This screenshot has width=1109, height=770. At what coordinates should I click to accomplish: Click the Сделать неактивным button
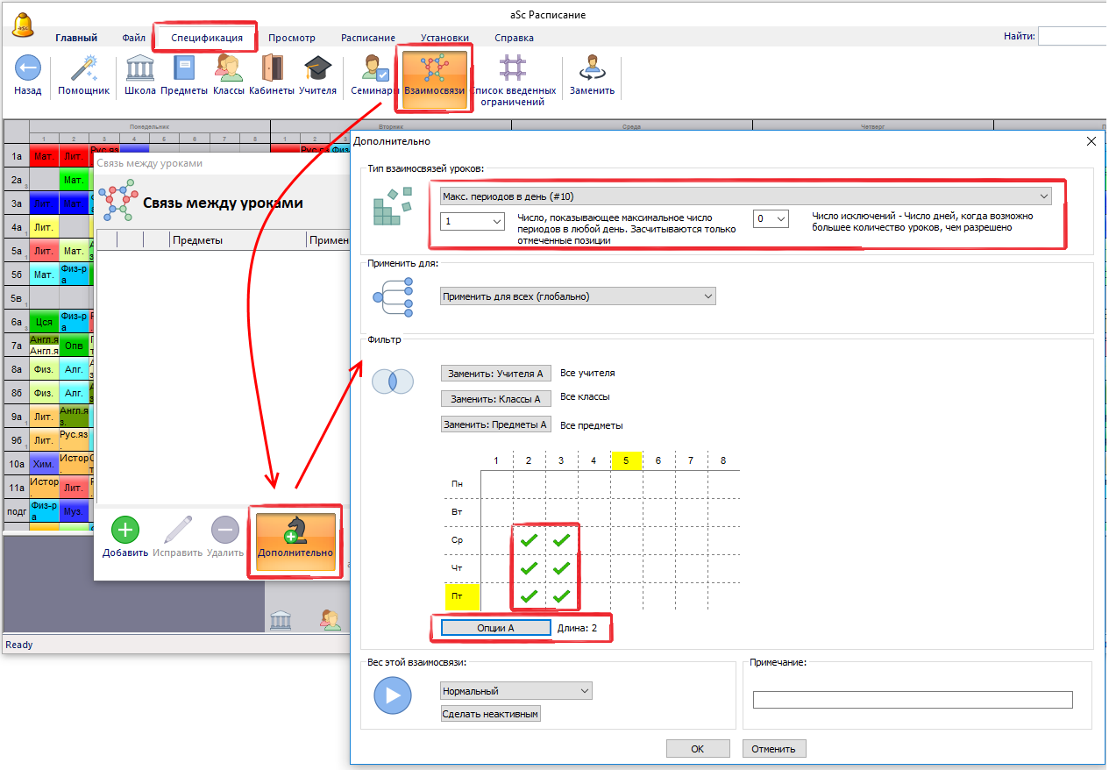(x=491, y=714)
